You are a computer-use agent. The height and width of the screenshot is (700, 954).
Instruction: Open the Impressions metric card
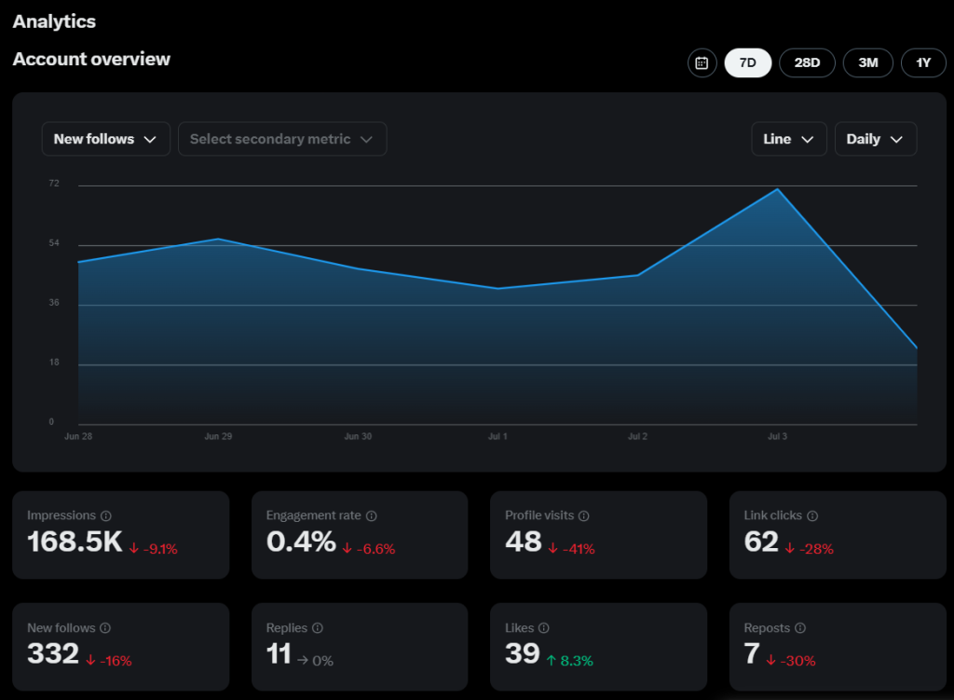point(120,535)
